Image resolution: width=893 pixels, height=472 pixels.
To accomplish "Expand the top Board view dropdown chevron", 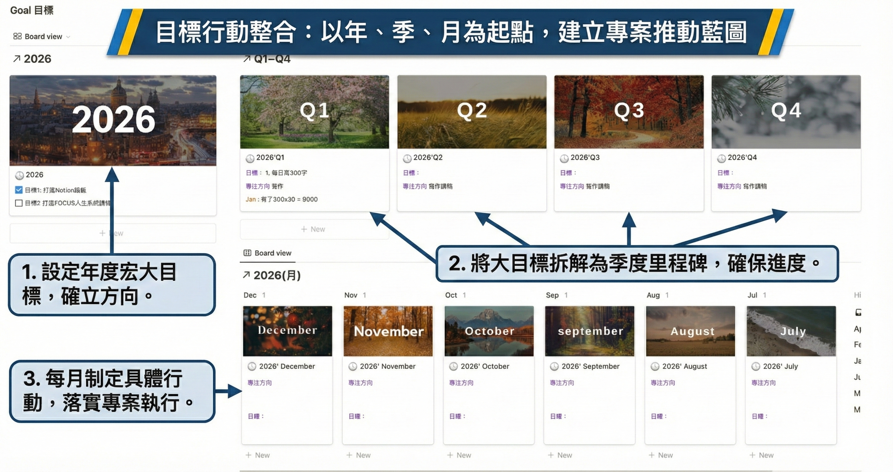I will (x=68, y=37).
